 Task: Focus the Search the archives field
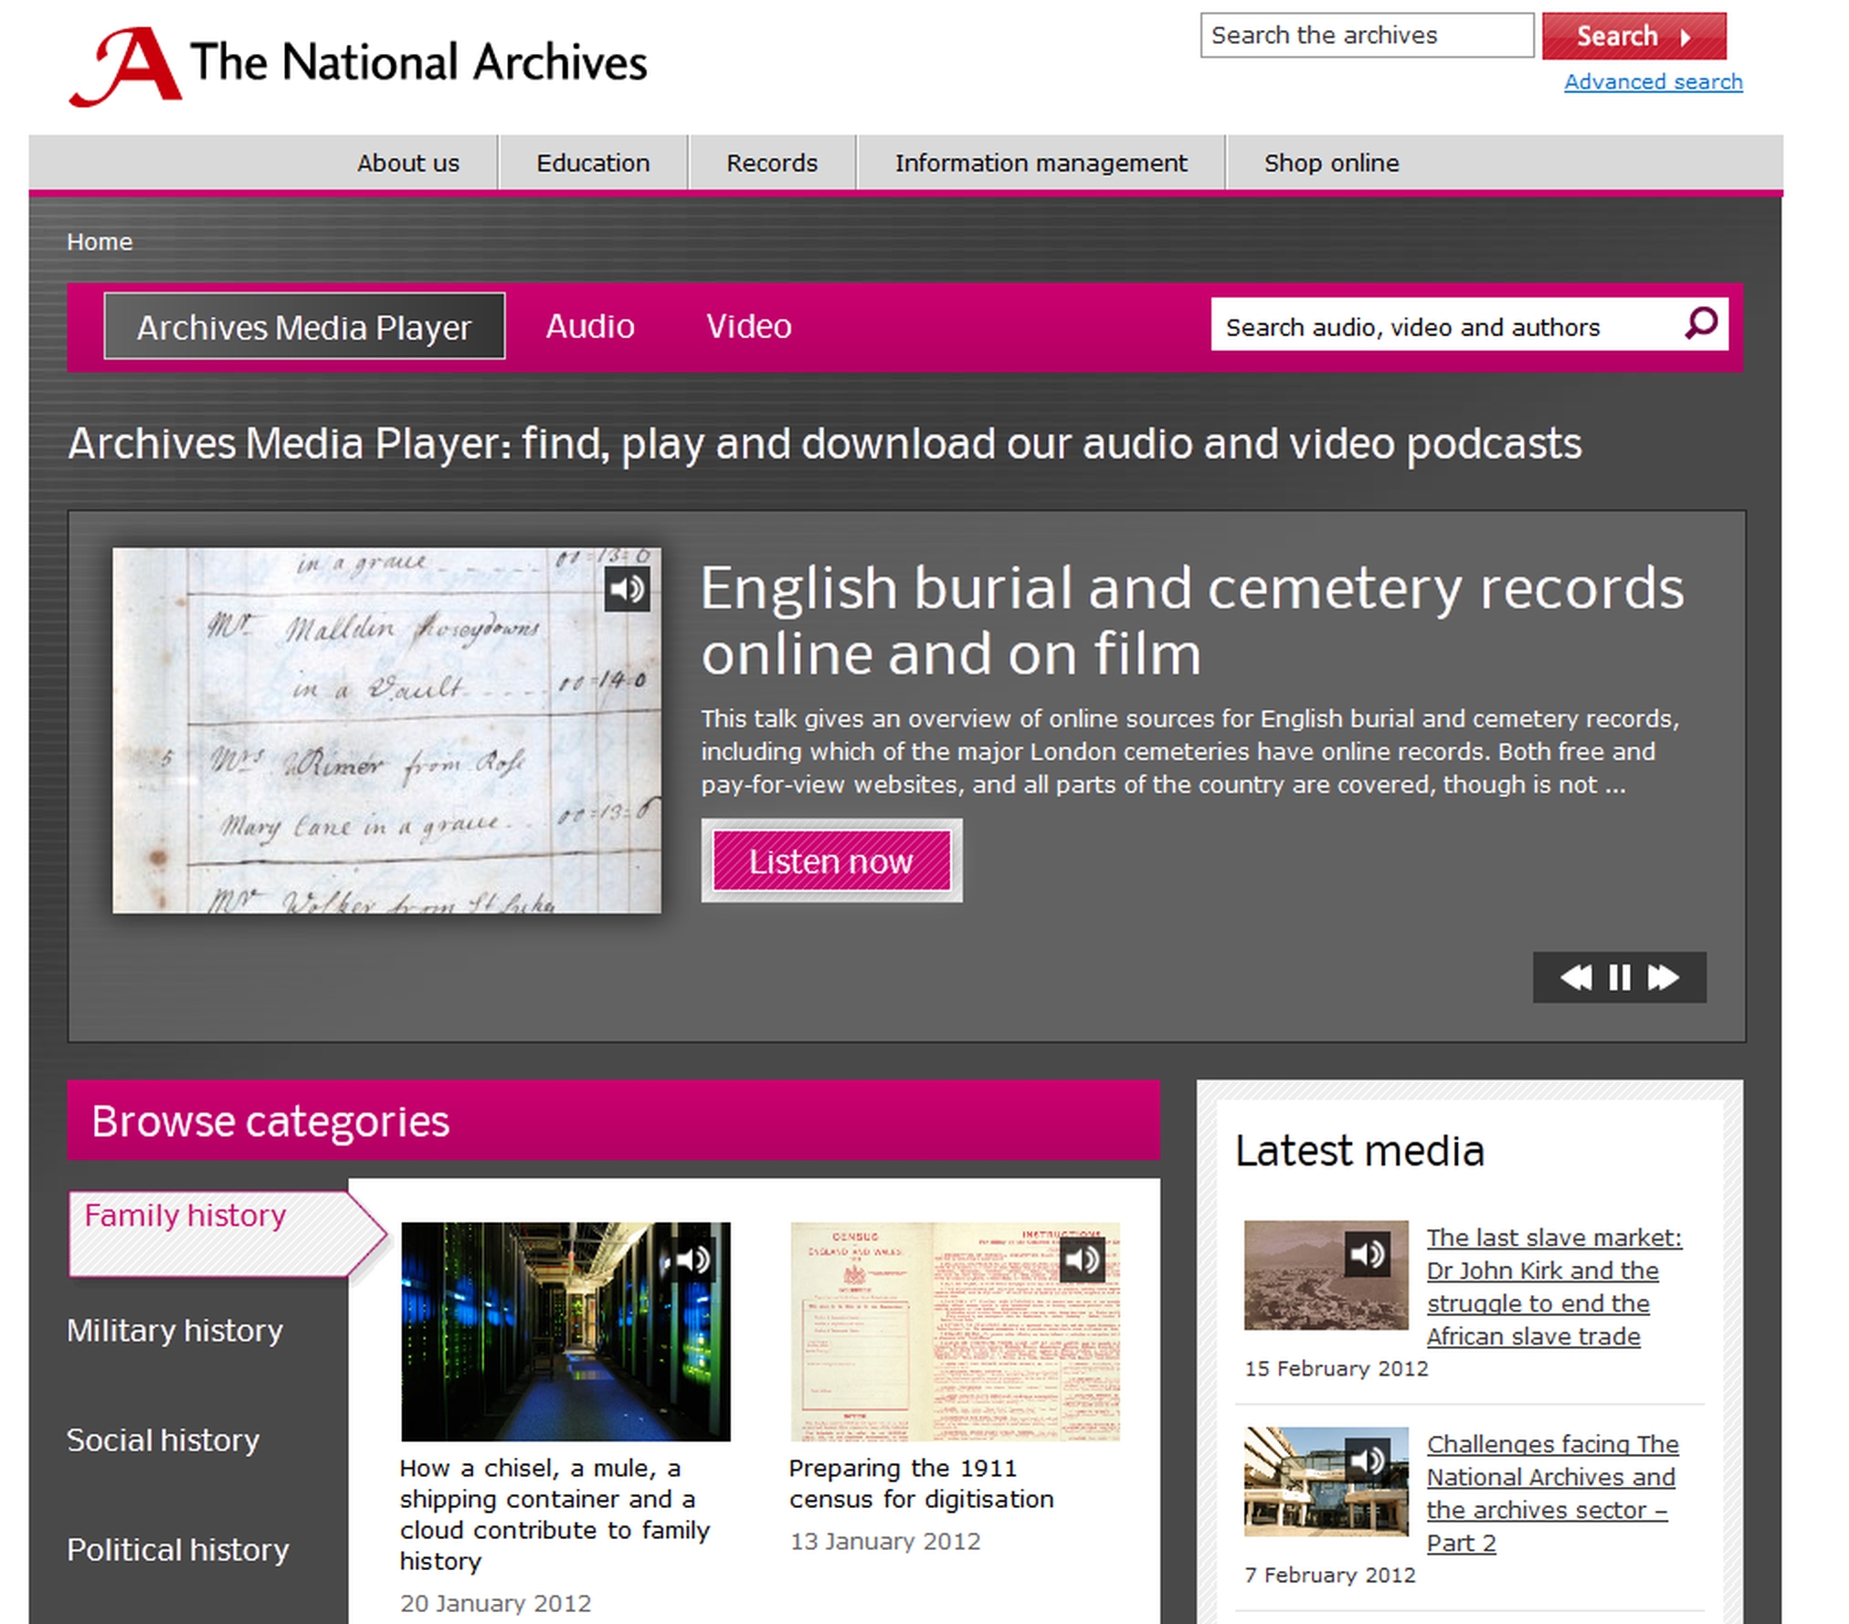point(1367,35)
